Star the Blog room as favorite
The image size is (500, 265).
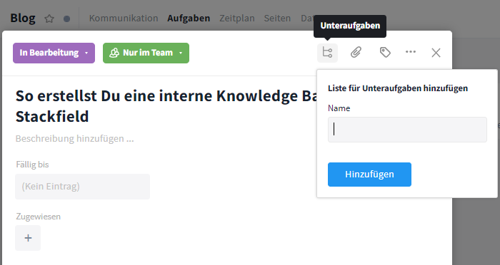coord(49,19)
